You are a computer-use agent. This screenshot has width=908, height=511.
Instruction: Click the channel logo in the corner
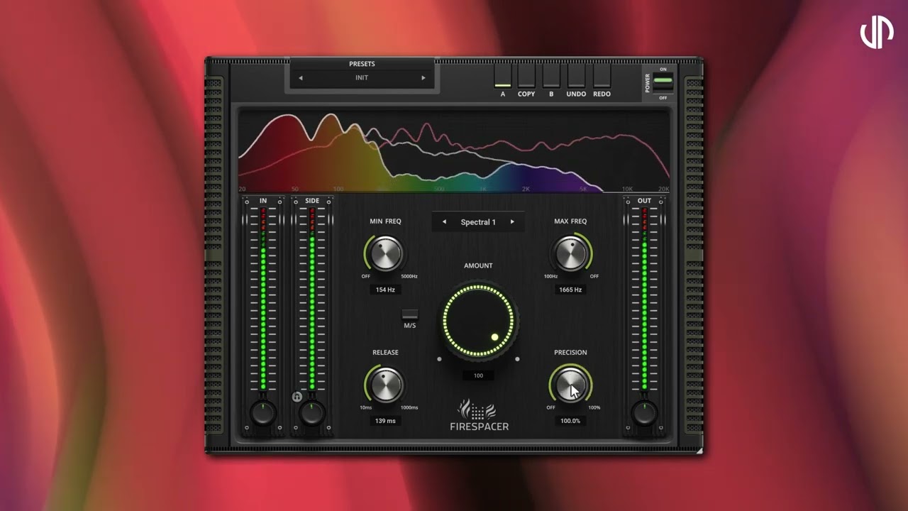coord(877,33)
